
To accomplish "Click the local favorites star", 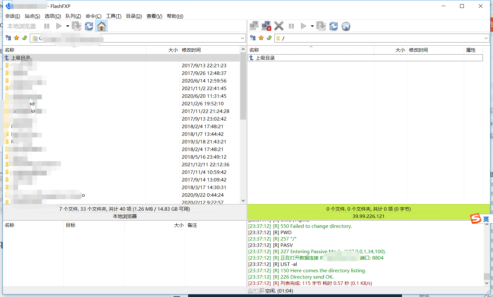I will (16, 38).
